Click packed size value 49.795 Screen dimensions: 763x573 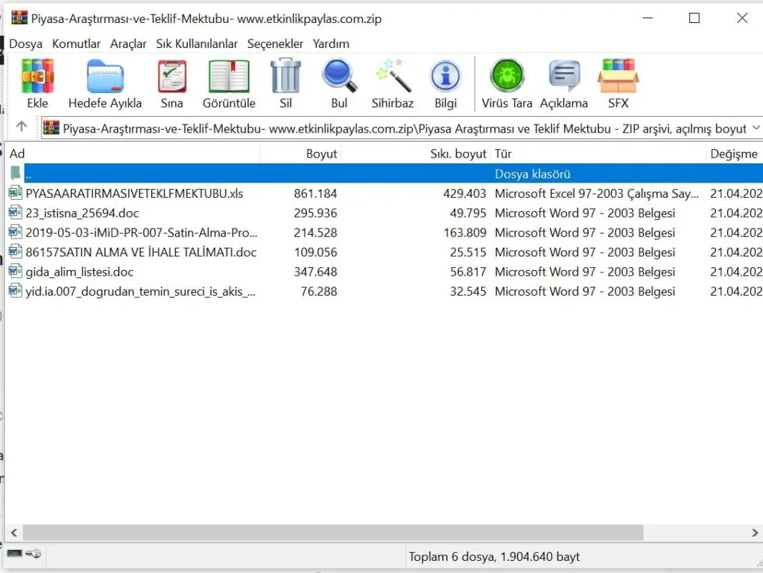468,213
